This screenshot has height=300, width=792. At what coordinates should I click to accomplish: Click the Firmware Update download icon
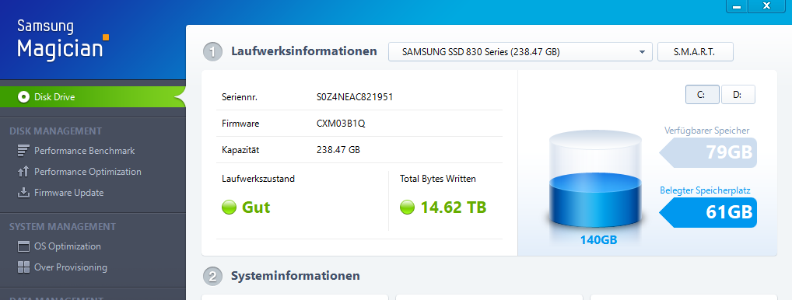tap(23, 193)
